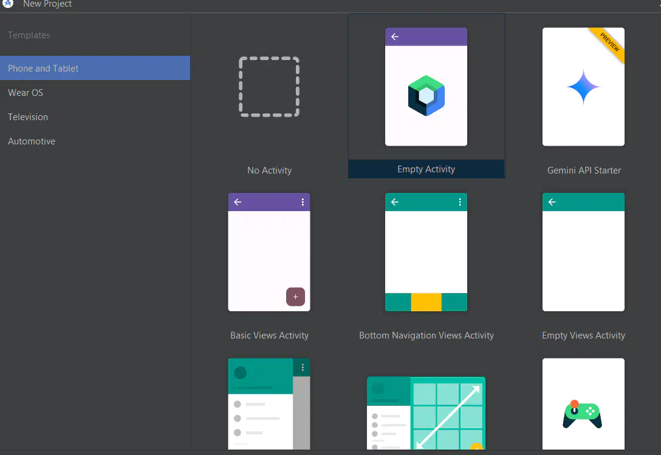This screenshot has width=661, height=455.
Task: Choose the Television template category
Action: click(x=95, y=117)
